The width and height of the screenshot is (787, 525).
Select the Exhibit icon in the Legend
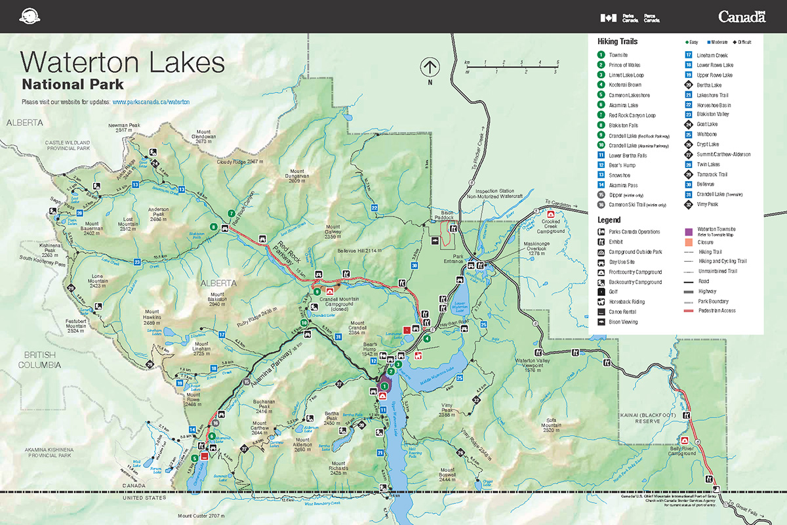click(x=601, y=241)
